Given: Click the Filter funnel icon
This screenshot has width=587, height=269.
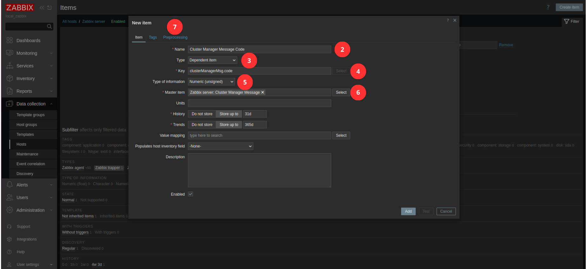Looking at the screenshot, I should coord(566,22).
